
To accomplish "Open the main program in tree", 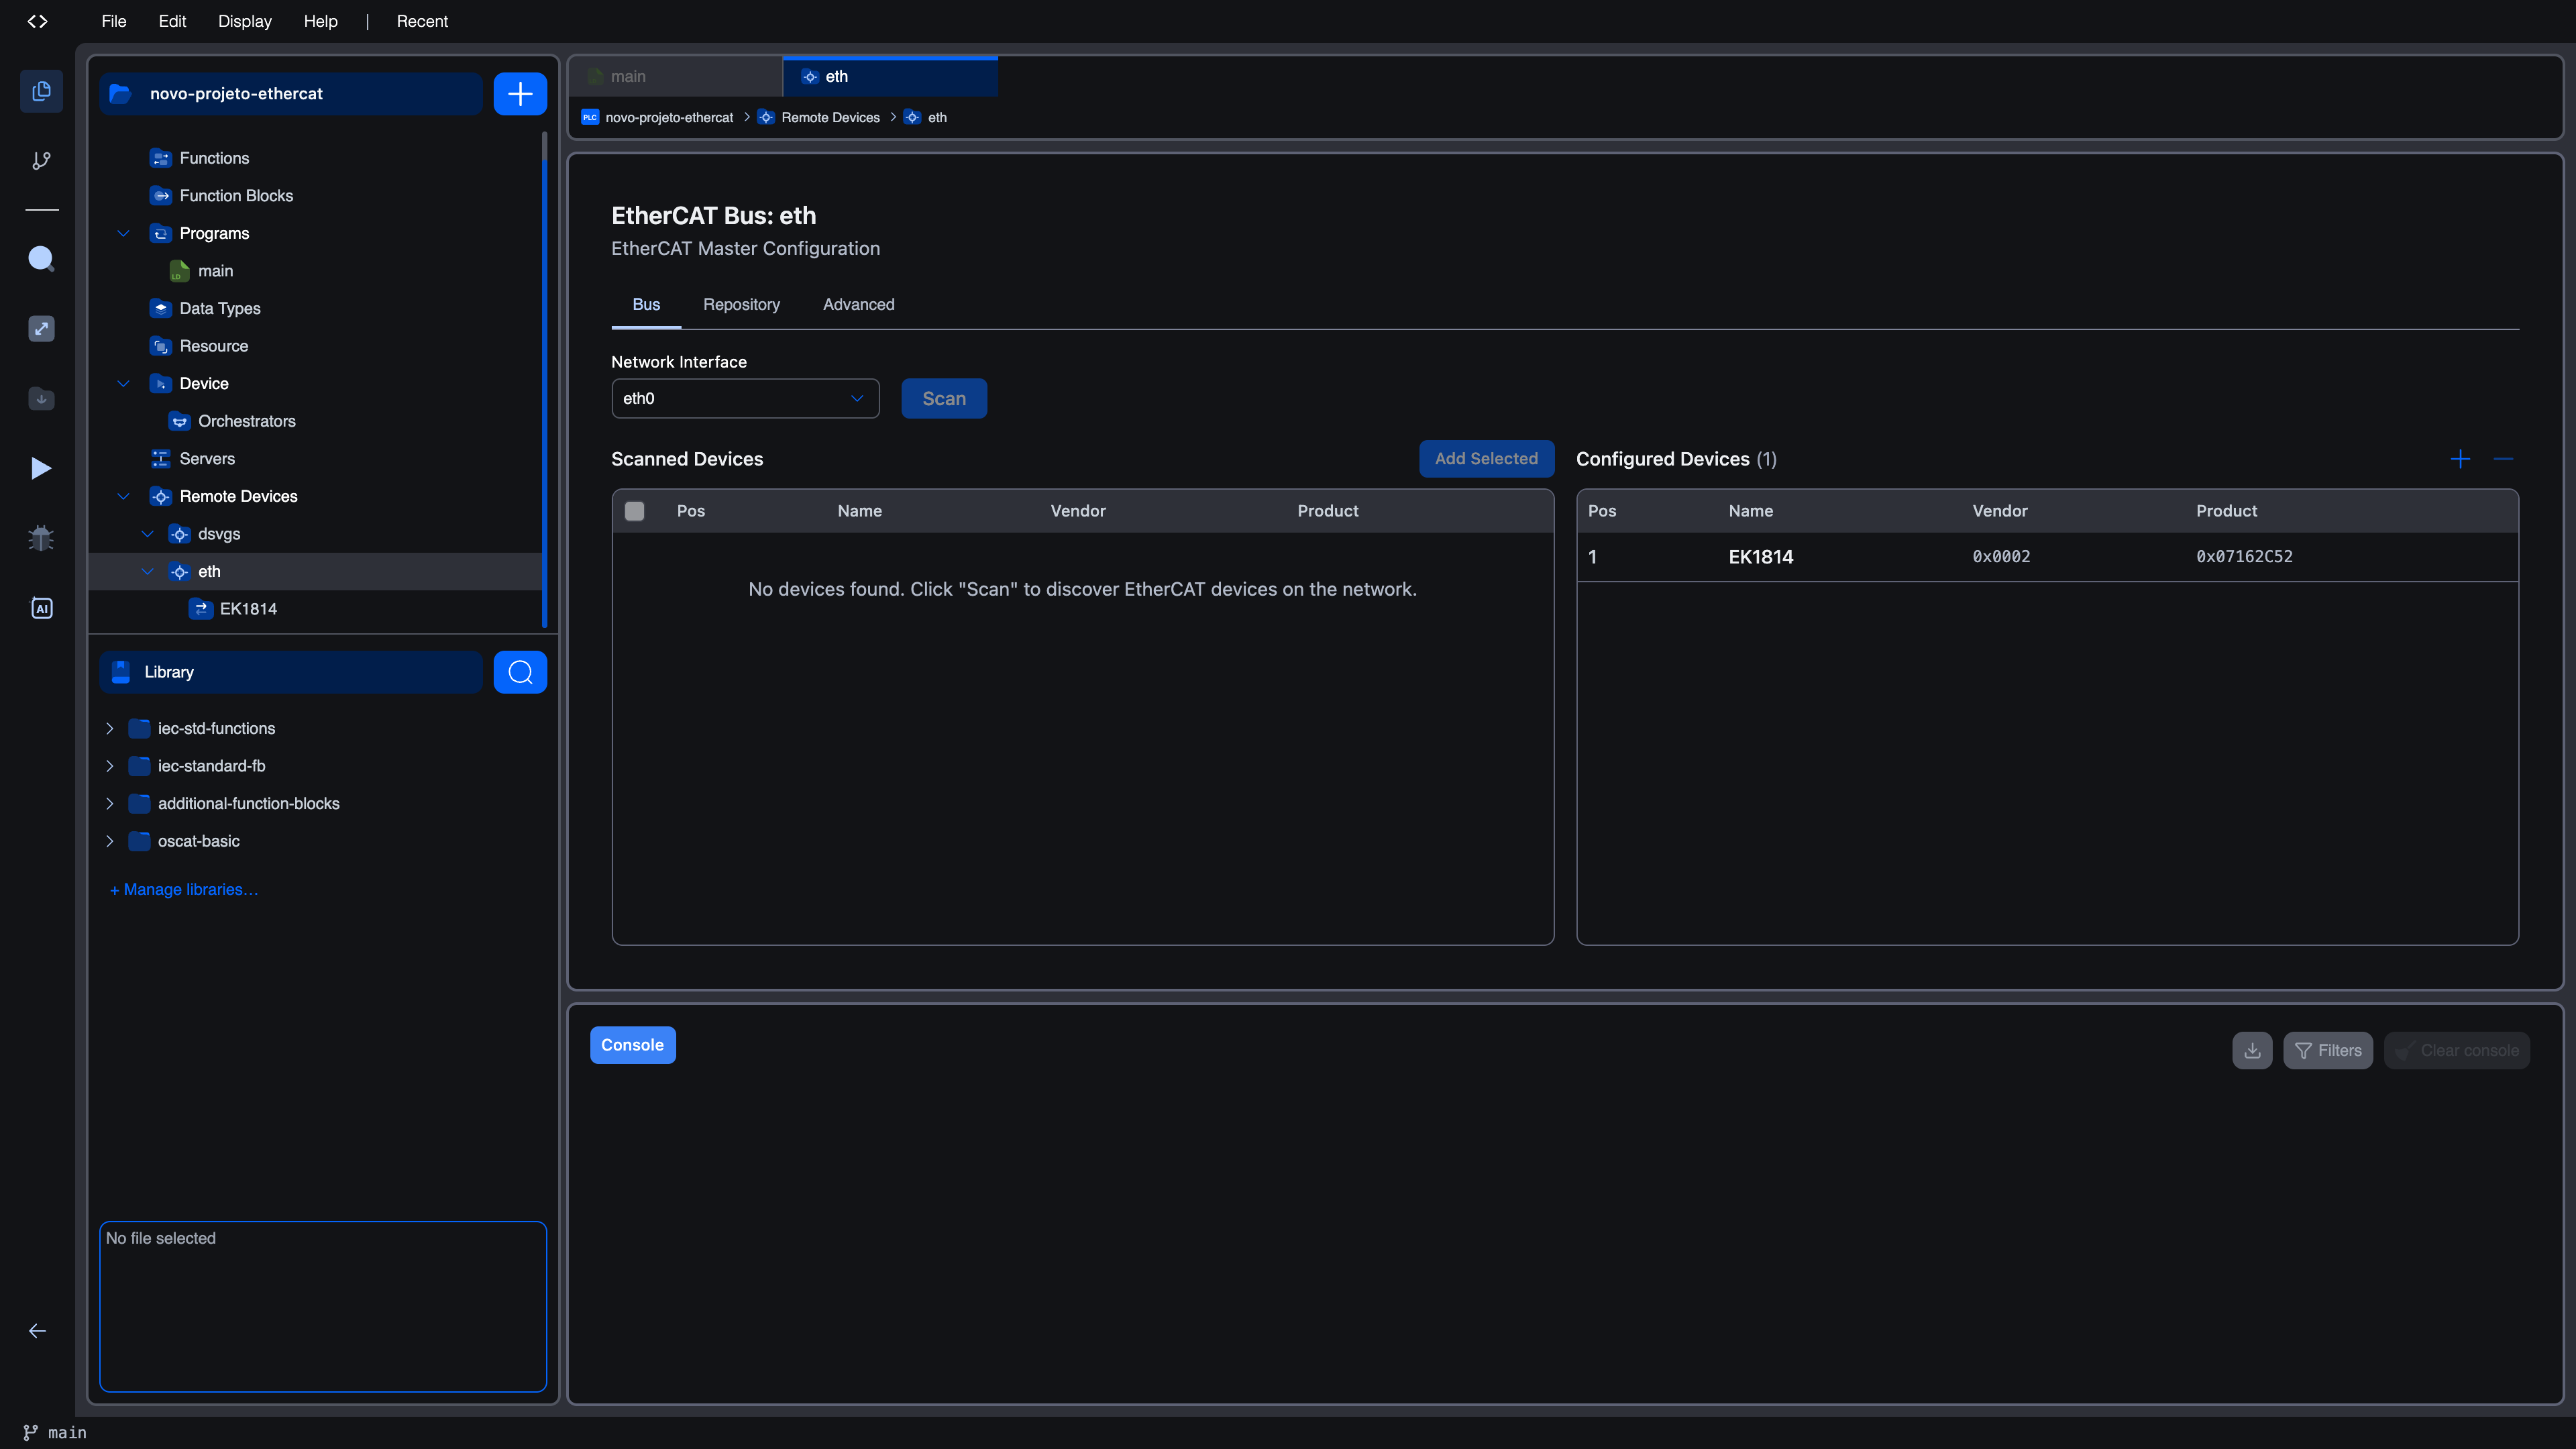I will tap(215, 271).
